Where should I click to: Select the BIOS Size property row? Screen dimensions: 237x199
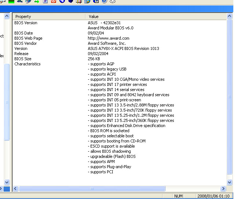coord(23,59)
